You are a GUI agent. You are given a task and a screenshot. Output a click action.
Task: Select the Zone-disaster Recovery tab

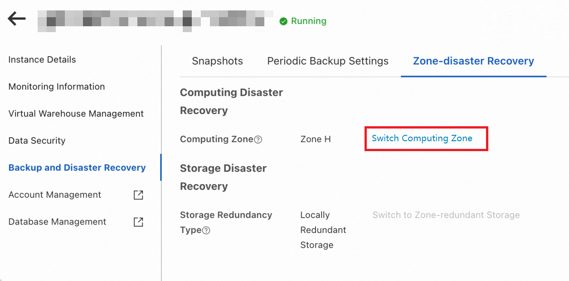(473, 61)
